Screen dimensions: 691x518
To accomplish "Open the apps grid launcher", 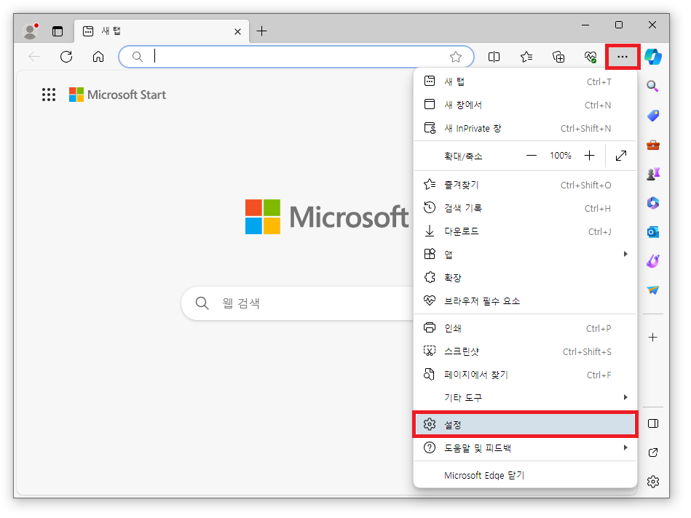I will click(49, 95).
